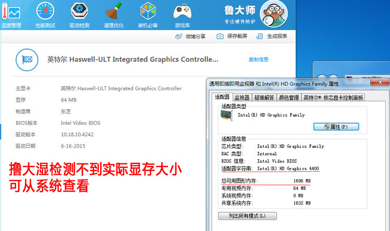Click the 主显卡 label
The image size is (390, 231).
23,88
